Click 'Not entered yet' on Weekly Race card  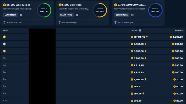(14, 22)
